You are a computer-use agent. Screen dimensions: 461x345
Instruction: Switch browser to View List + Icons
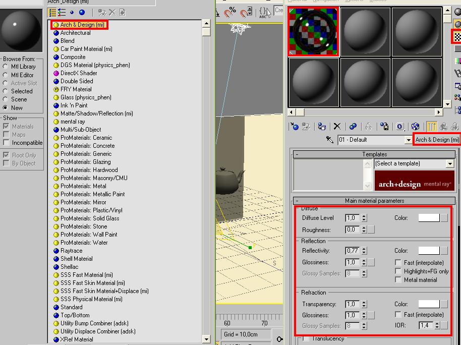tap(62, 12)
